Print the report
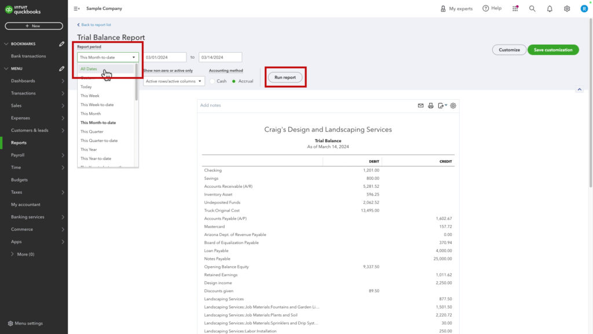 [x=431, y=106]
